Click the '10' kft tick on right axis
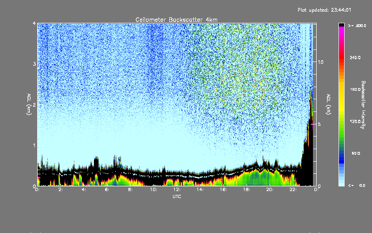The image size is (372, 233). (320, 62)
